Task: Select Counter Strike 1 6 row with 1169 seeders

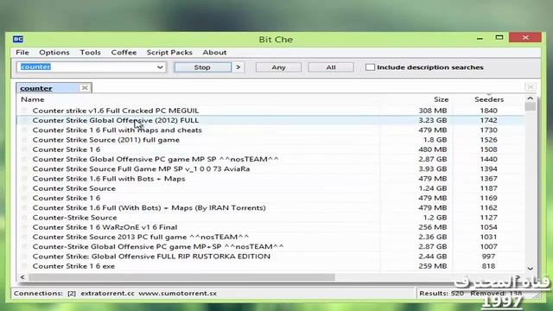Action: click(270, 198)
